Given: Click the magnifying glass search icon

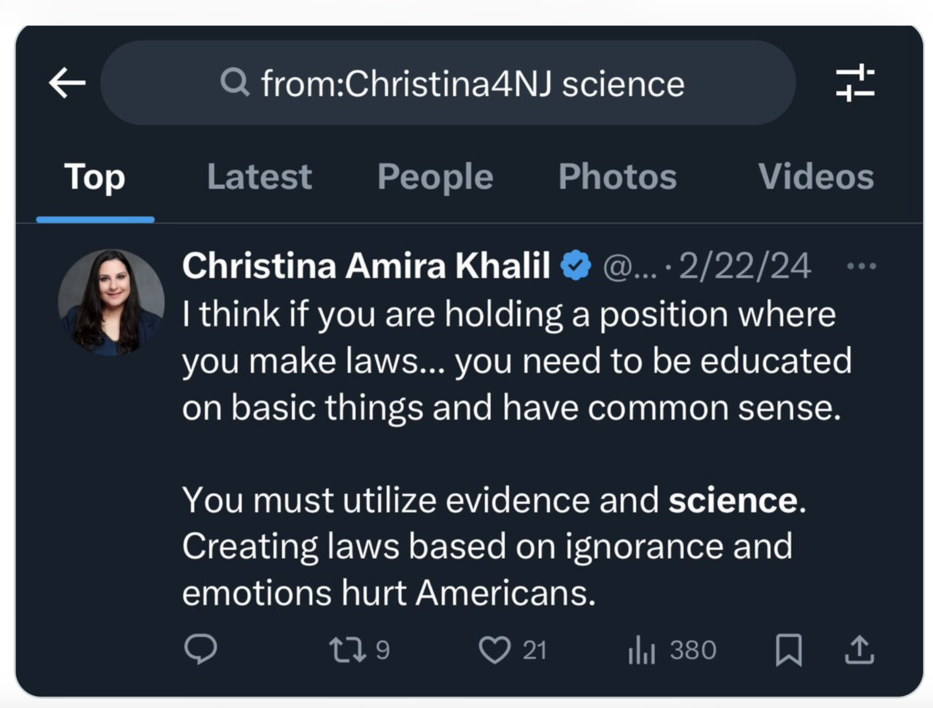Looking at the screenshot, I should [x=235, y=83].
